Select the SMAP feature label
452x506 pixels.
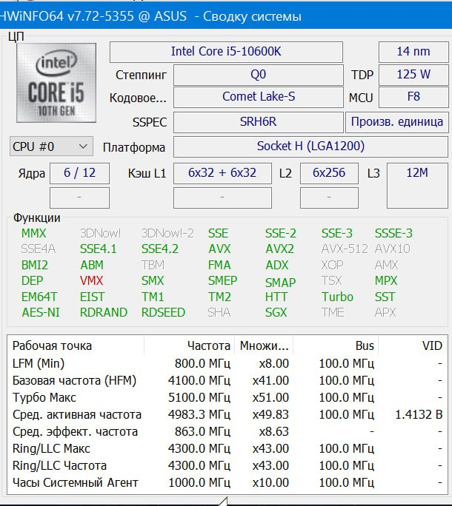tap(280, 283)
